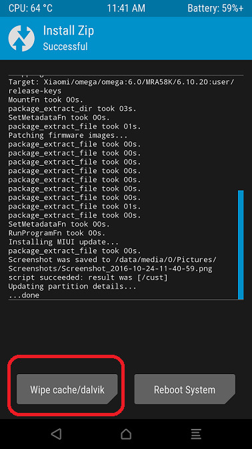
Task: Tap the Reboot System button
Action: 185,390
